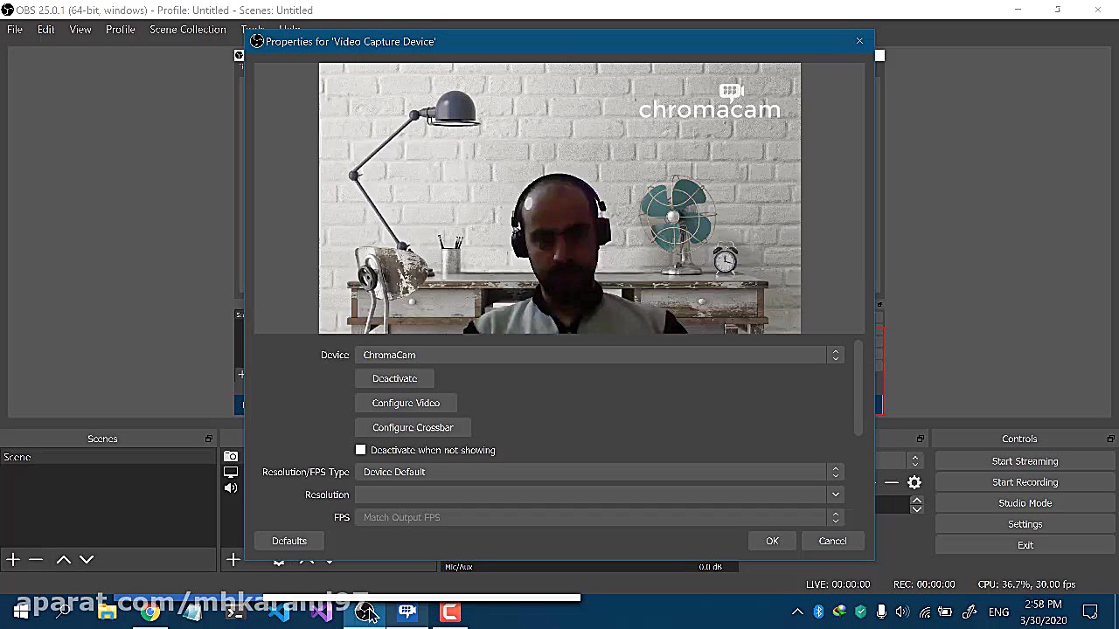The image size is (1119, 629).
Task: Cancel the properties dialog
Action: tap(832, 541)
